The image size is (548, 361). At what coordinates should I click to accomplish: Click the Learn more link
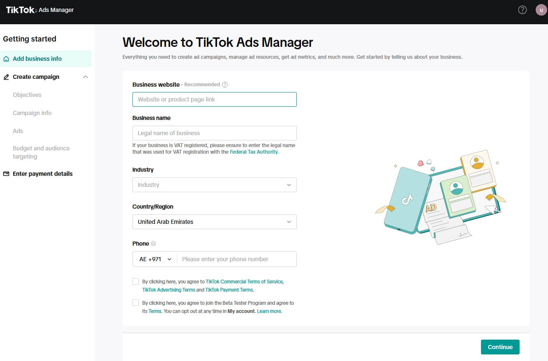[x=269, y=311]
